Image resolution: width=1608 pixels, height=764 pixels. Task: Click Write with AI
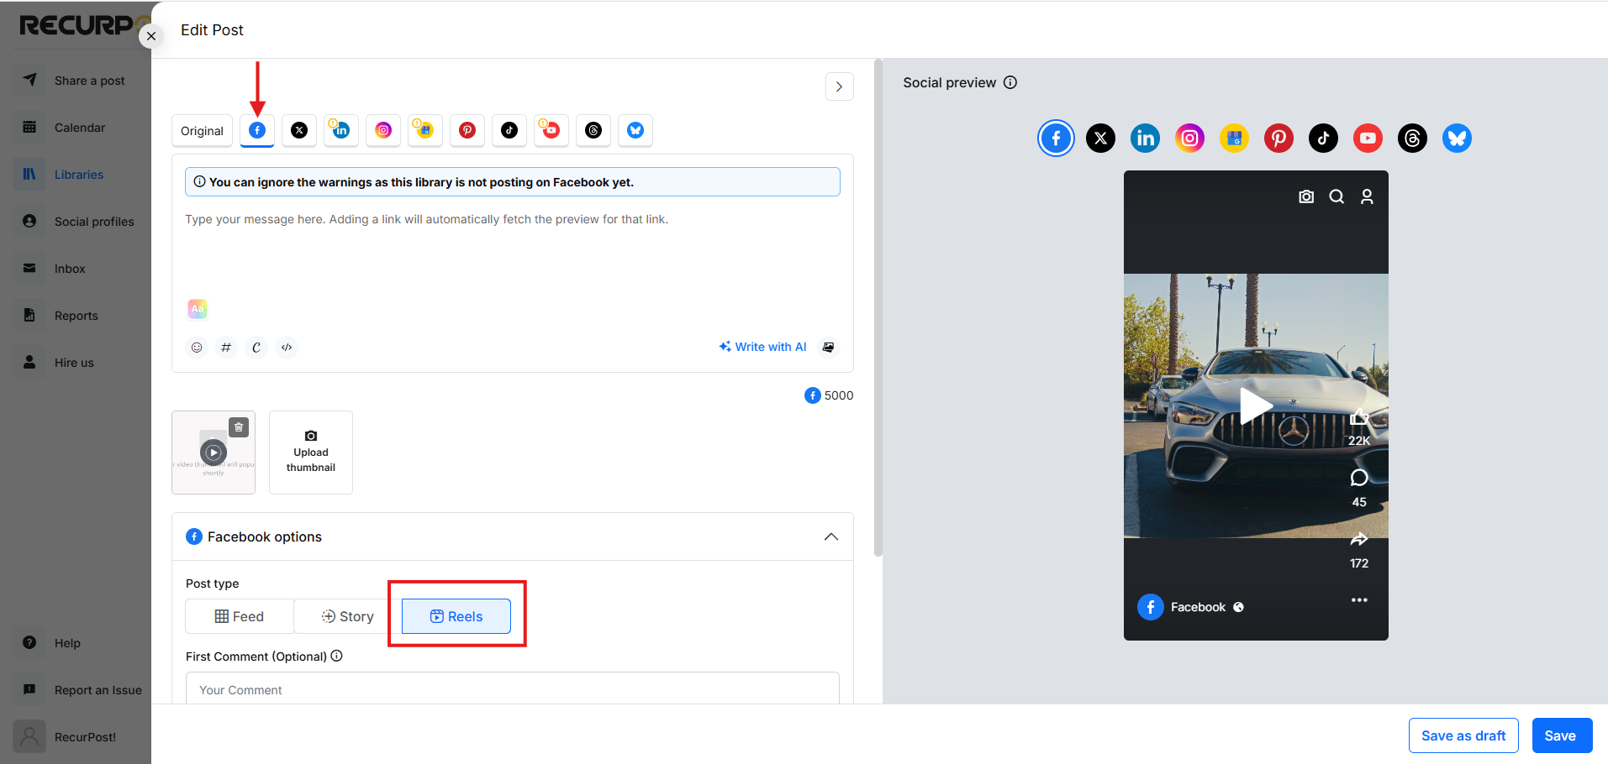762,347
